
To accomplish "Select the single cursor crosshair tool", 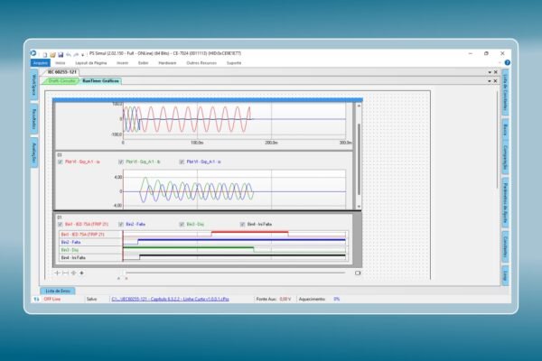I will click(x=58, y=273).
